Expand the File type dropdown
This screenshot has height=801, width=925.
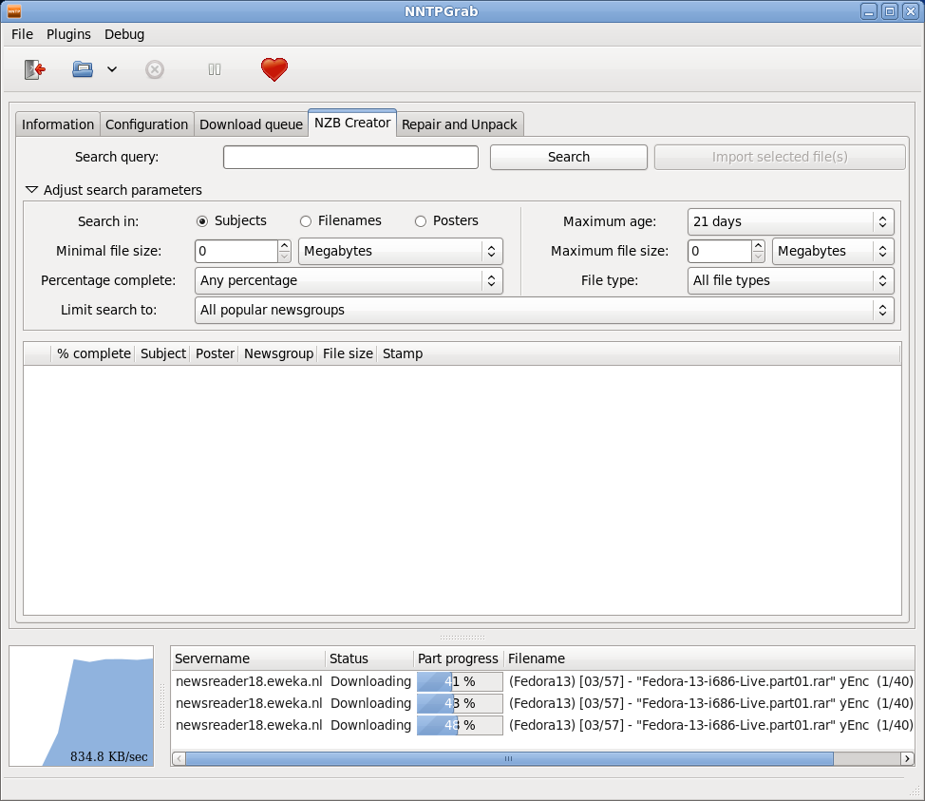(x=790, y=280)
